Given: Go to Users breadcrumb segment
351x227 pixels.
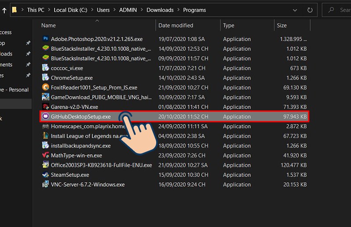Looking at the screenshot, I should click(x=103, y=10).
